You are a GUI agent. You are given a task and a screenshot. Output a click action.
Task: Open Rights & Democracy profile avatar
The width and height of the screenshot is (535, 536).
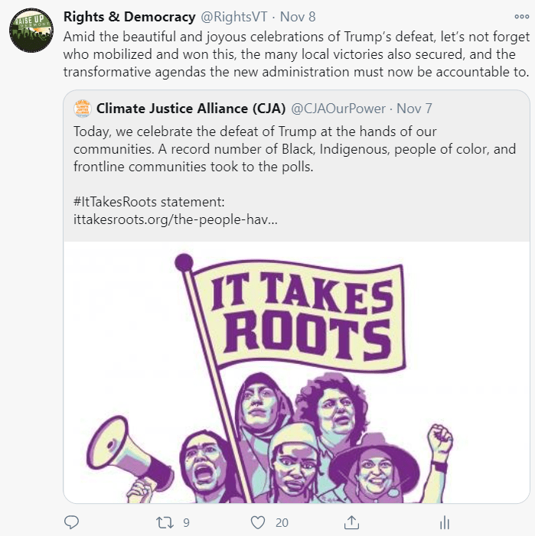31,31
